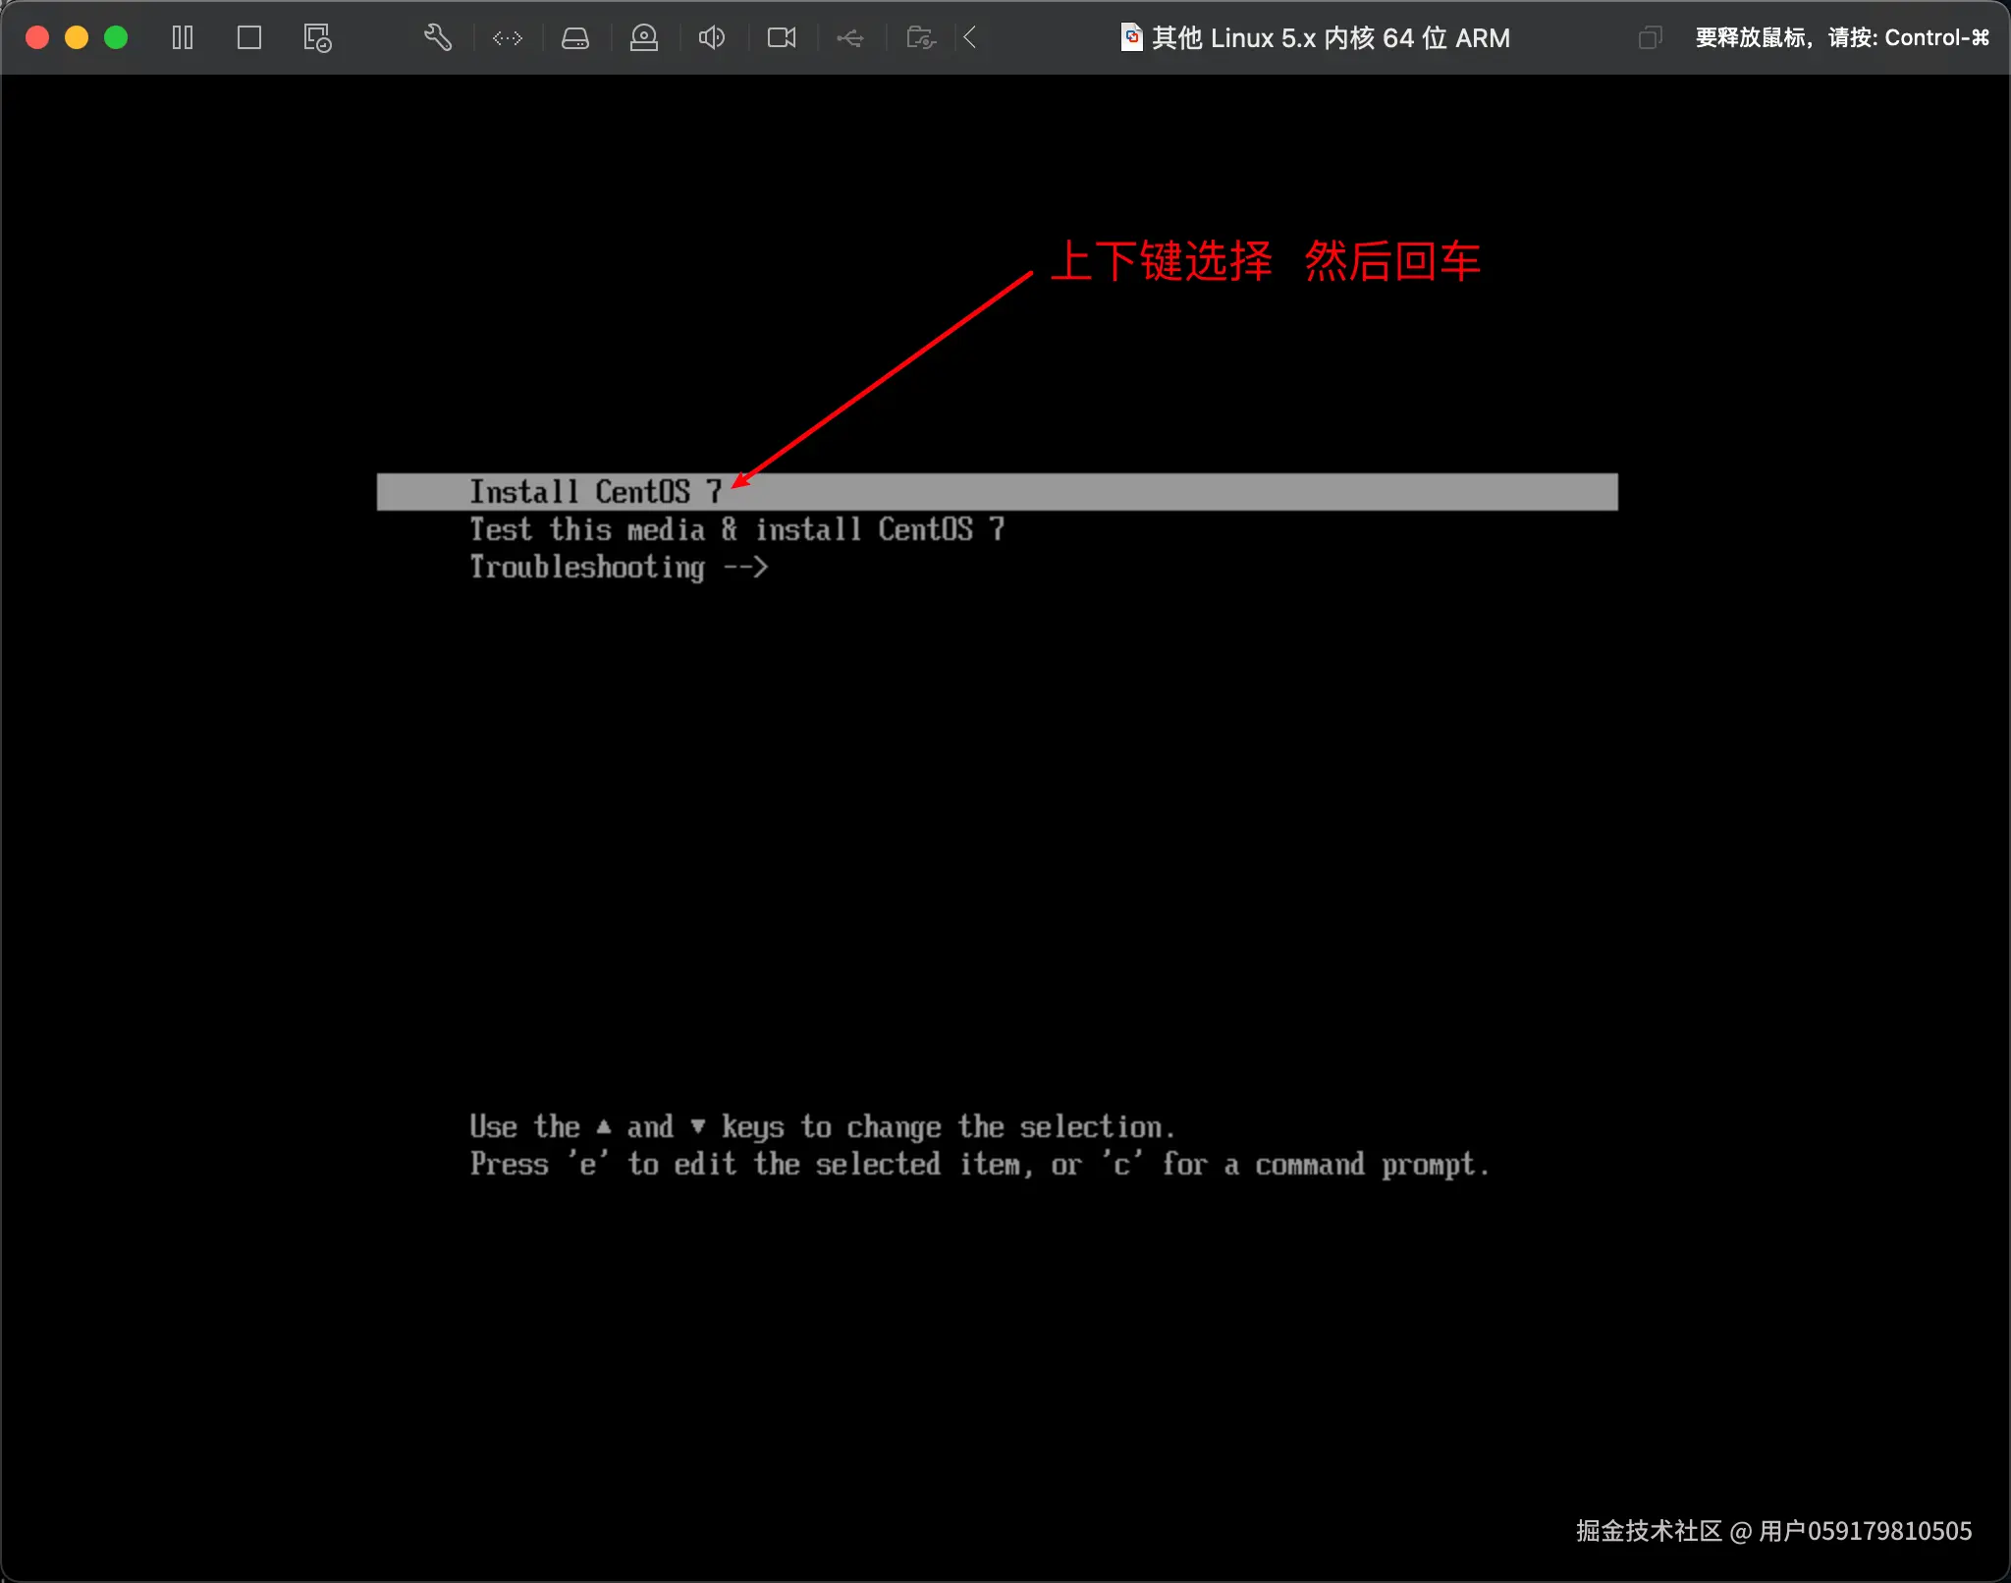Click the single window view icon
Screen dimensions: 2011x1583
point(249,38)
